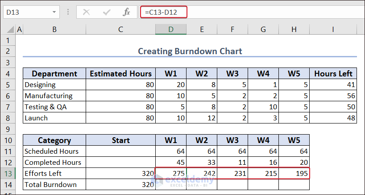Click the Enter checkmark formula icon
The height and width of the screenshot is (195, 365).
(107, 12)
